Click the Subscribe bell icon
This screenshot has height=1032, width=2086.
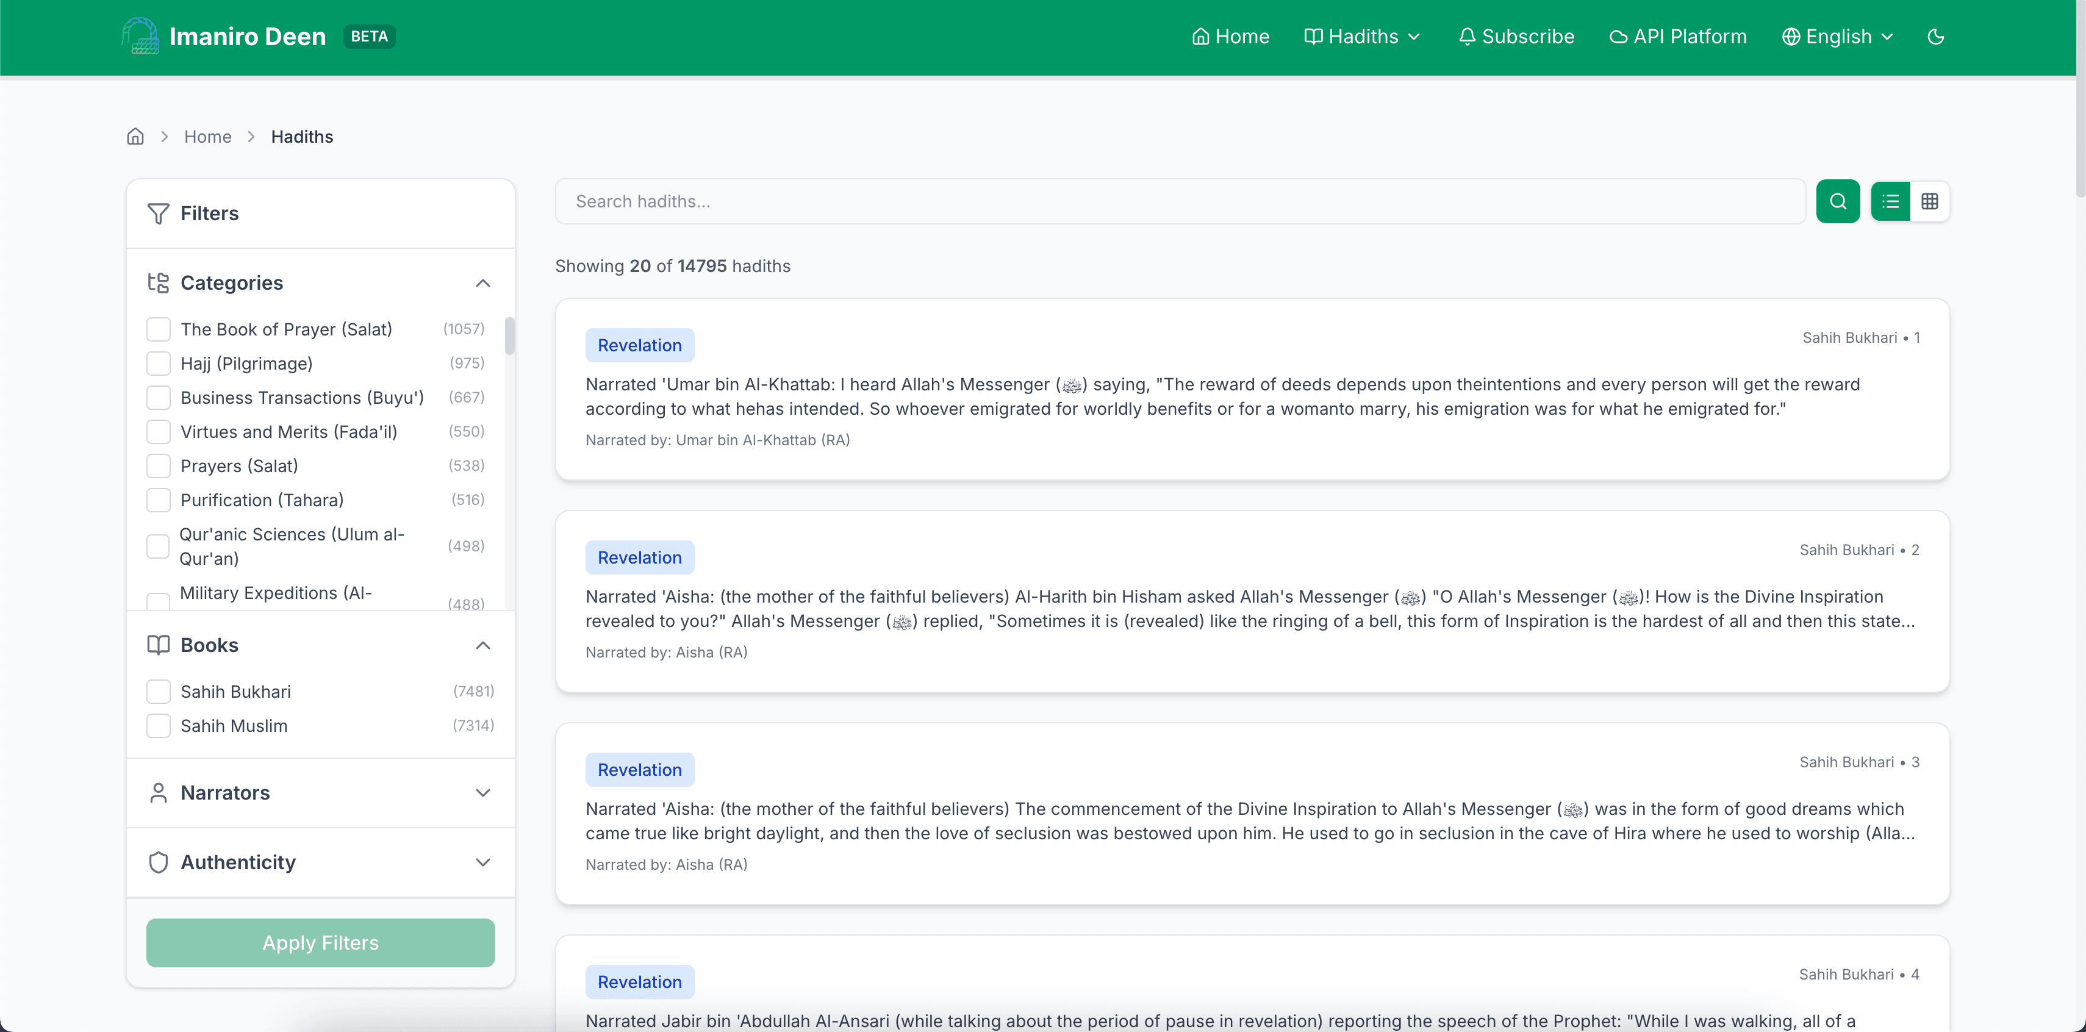pyautogui.click(x=1466, y=37)
